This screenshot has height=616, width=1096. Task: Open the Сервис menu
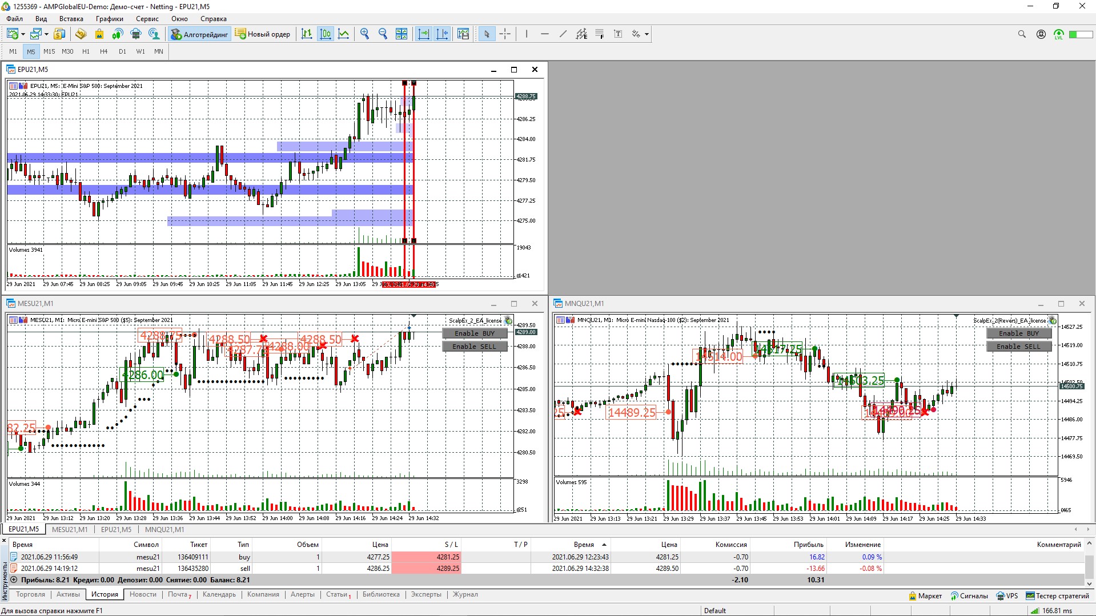point(147,19)
